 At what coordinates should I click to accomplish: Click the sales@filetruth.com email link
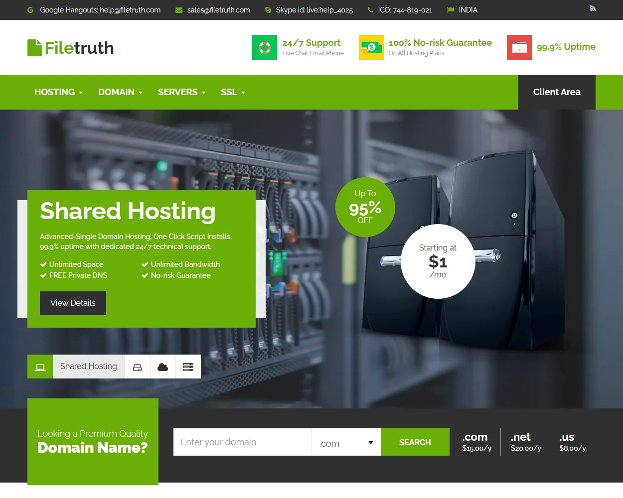click(x=218, y=10)
